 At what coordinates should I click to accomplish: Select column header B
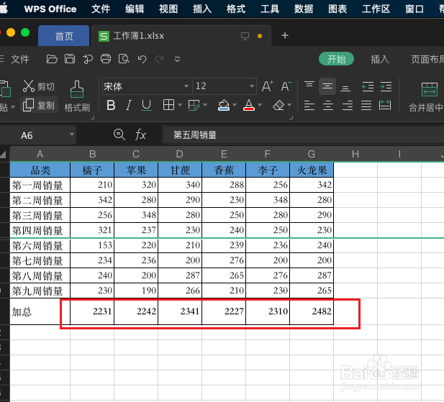[92, 154]
